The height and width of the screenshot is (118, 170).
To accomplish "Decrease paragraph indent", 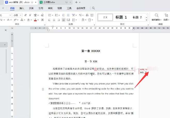I will point(64,15).
